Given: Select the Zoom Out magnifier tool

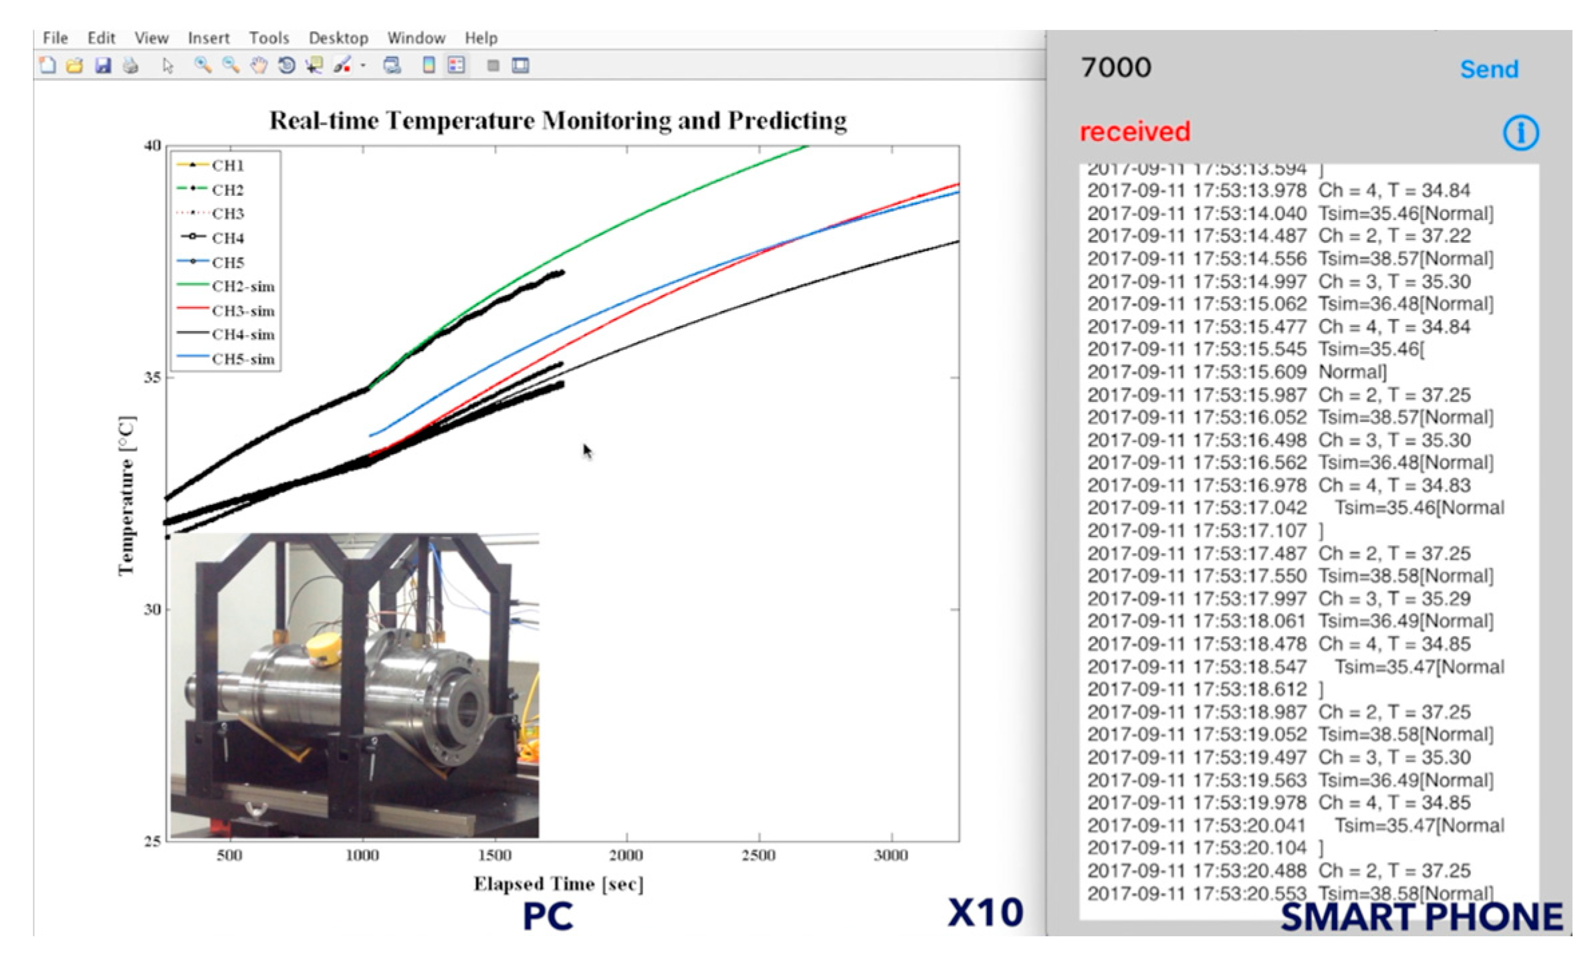Looking at the screenshot, I should click(231, 66).
